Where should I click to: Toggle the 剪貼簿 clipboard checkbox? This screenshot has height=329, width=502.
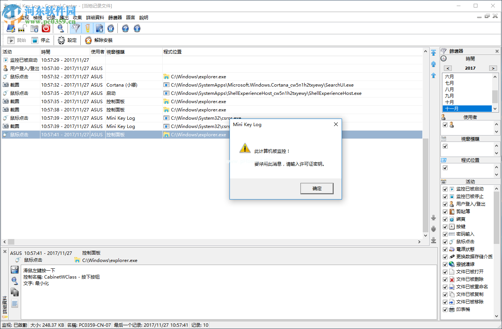point(445,212)
